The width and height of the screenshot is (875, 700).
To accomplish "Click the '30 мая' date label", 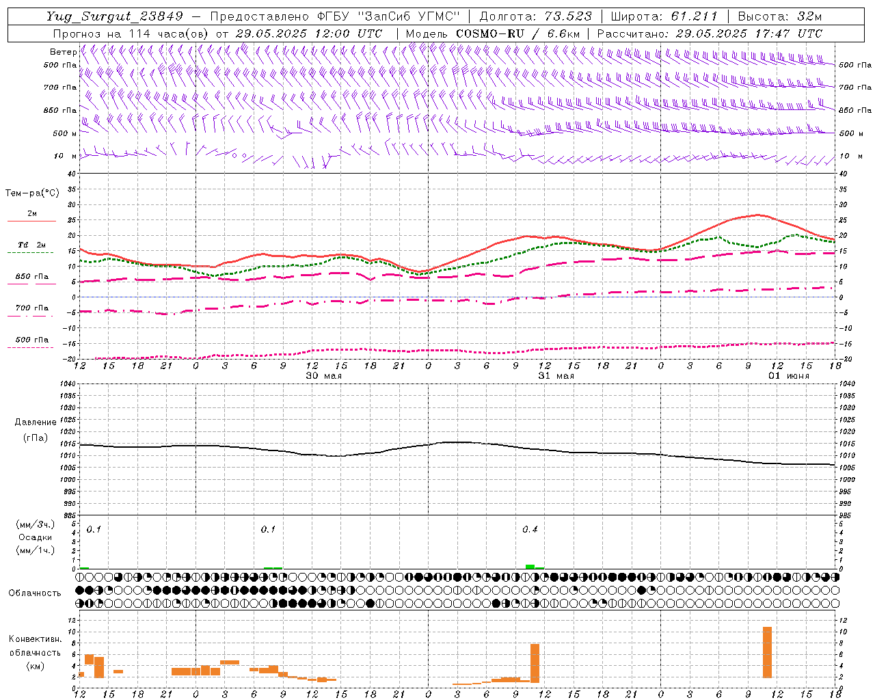I will (324, 376).
